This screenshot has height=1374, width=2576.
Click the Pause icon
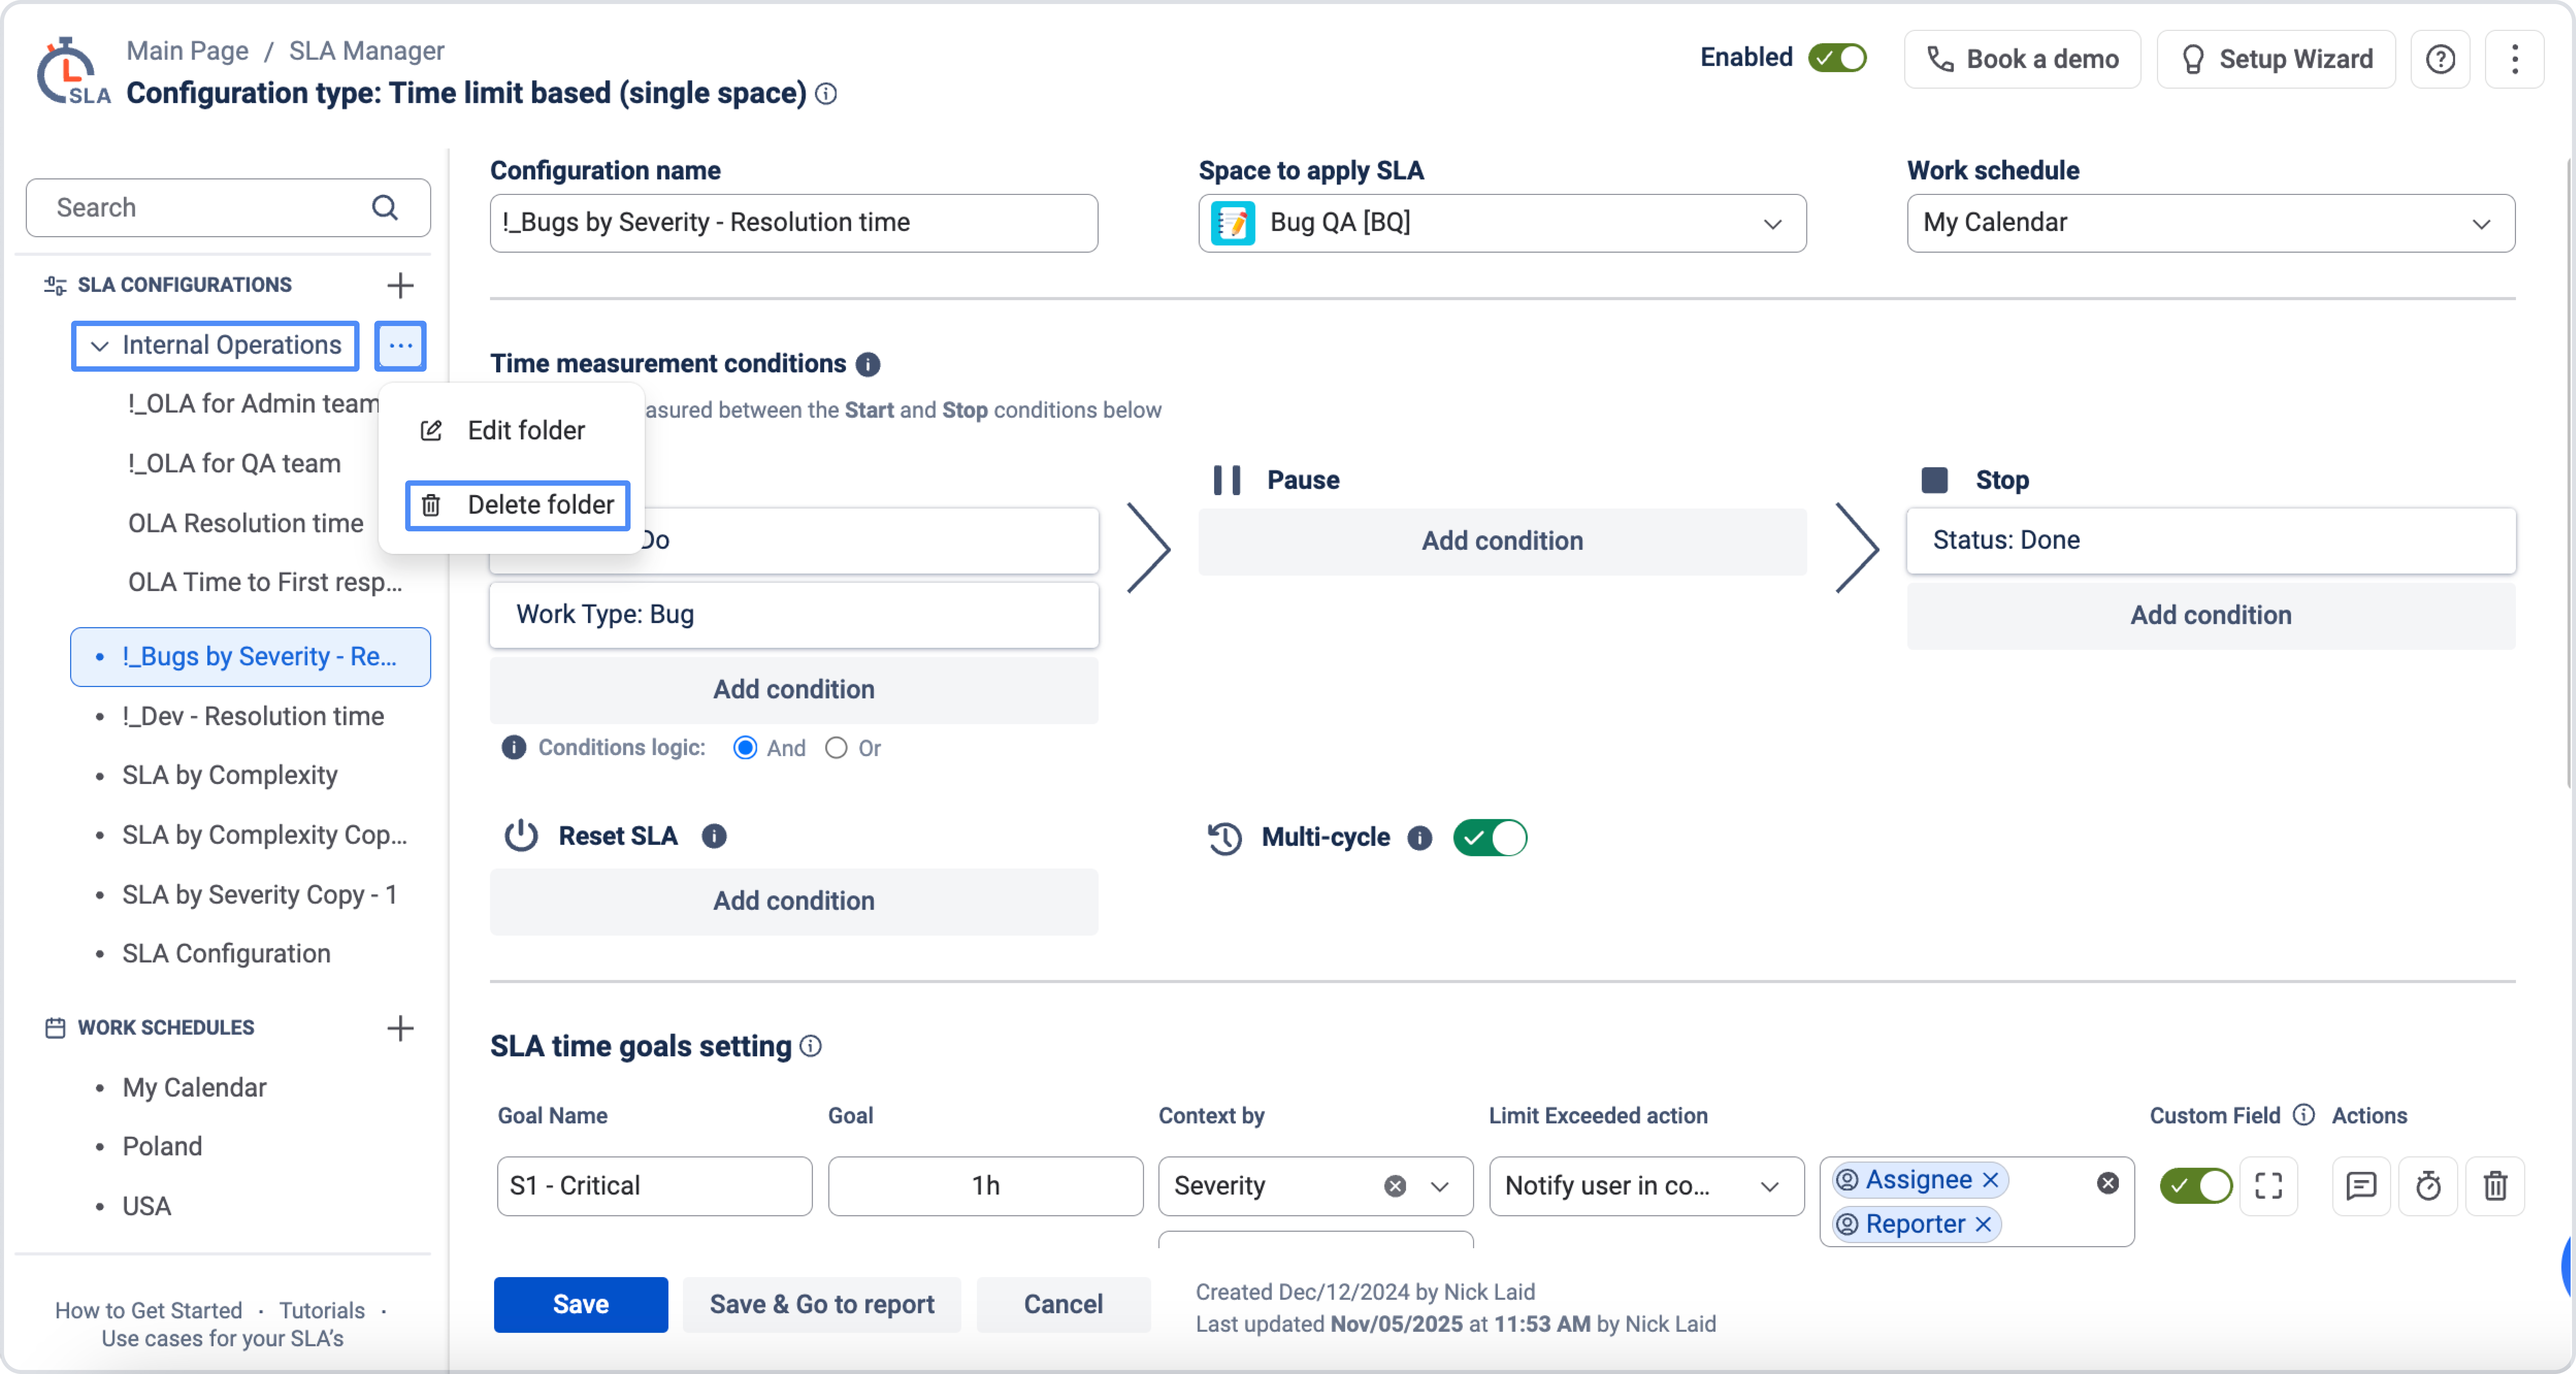(x=1227, y=480)
